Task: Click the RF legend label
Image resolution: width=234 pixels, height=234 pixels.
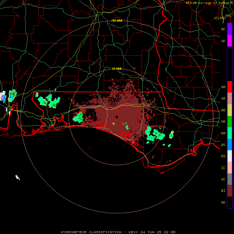Action: pos(223,29)
